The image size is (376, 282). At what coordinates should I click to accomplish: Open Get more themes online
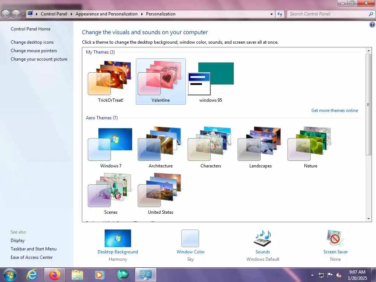335,111
